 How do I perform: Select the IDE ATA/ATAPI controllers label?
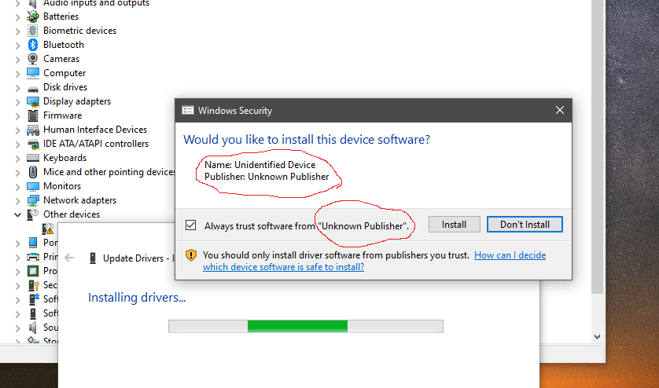coord(96,144)
